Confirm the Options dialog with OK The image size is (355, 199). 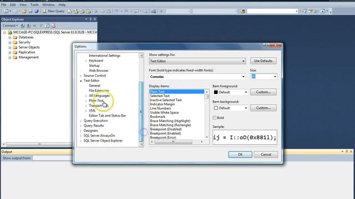(240, 155)
